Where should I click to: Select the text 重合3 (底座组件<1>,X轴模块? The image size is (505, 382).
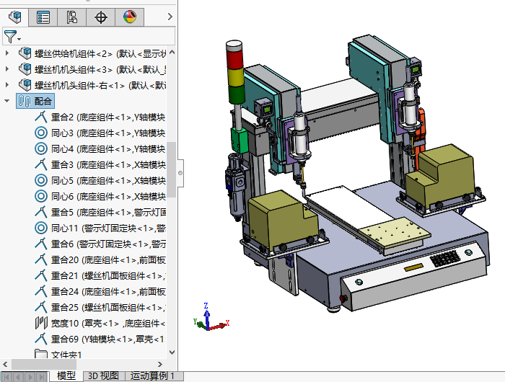(x=108, y=164)
